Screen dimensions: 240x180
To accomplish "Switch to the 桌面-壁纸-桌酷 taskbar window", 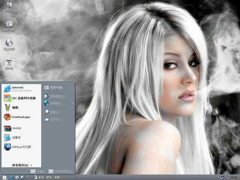I will pyautogui.click(x=48, y=177).
